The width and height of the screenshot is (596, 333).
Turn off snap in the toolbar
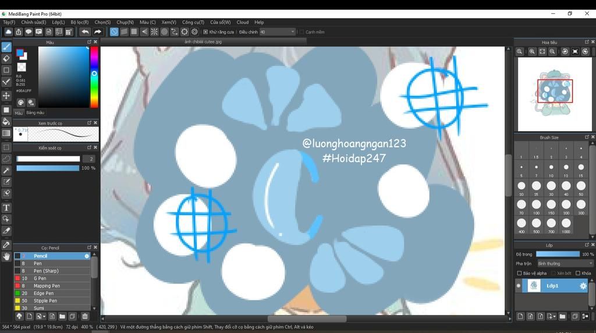[113, 32]
